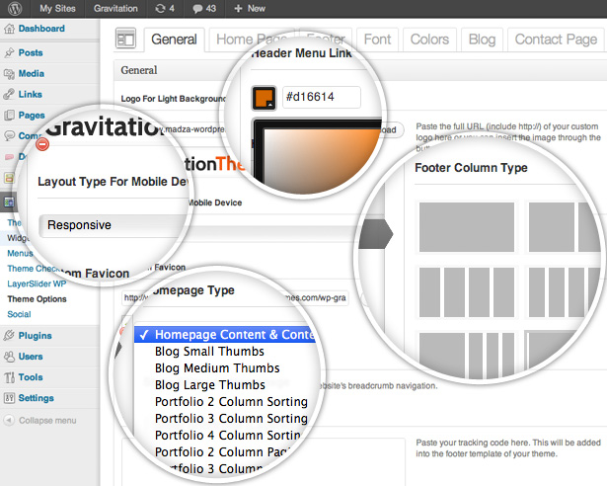The height and width of the screenshot is (486, 607).
Task: Choose the single-column footer layout
Action: tap(467, 227)
